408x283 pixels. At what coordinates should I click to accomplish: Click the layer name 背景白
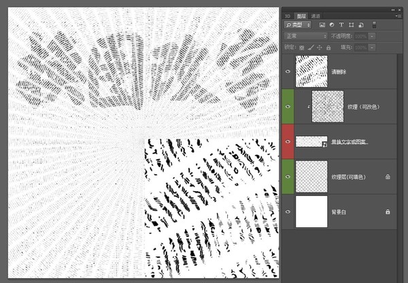tap(339, 212)
